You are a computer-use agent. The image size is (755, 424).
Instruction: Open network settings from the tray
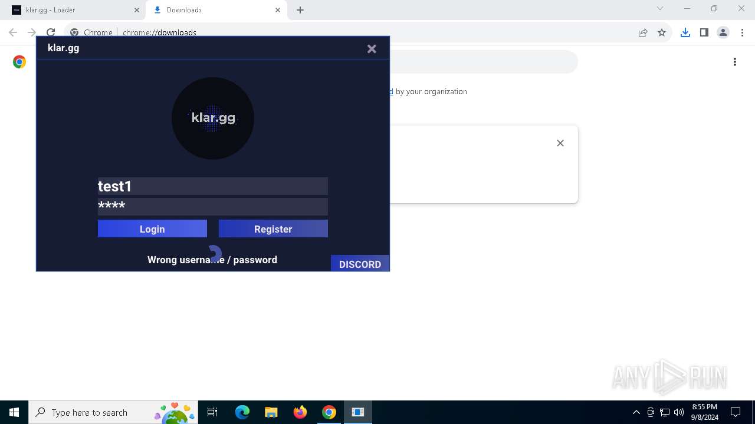point(665,412)
